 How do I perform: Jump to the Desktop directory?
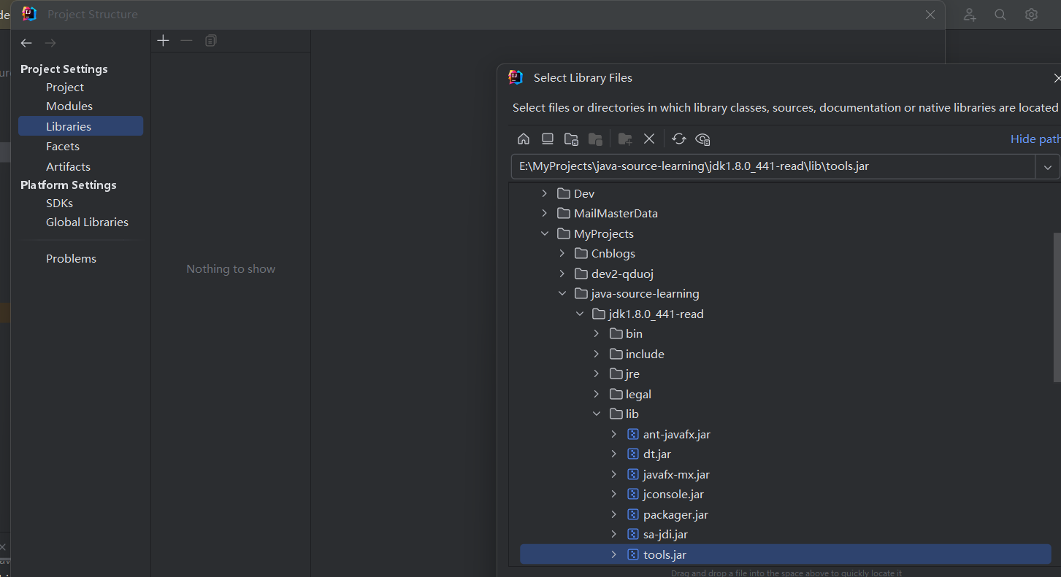[x=548, y=139]
